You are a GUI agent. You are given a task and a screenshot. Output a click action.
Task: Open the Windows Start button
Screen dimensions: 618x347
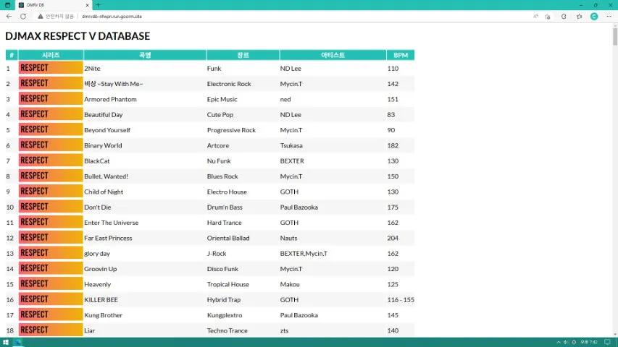tap(6, 342)
